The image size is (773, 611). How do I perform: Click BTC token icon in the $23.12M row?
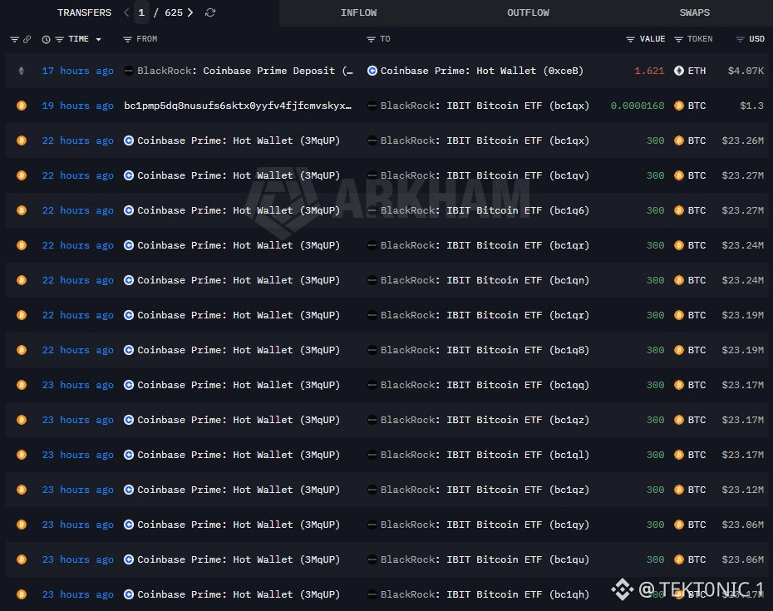pos(679,490)
